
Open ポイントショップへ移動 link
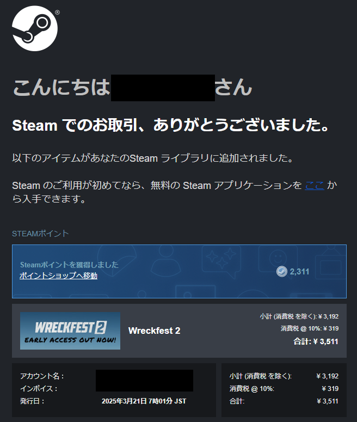coord(58,276)
